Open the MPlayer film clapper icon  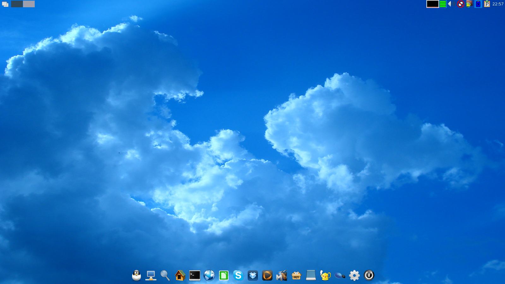282,275
